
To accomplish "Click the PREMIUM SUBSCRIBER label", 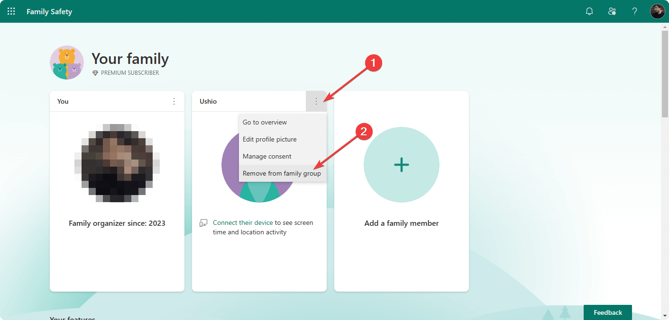I will pos(130,73).
